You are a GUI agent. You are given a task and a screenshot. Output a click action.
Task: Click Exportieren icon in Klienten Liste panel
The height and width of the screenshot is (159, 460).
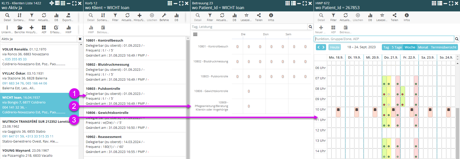(x=68, y=15)
